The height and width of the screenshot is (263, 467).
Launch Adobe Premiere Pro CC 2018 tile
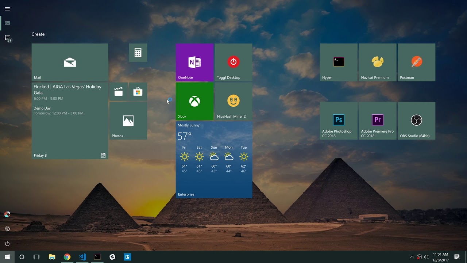378,121
